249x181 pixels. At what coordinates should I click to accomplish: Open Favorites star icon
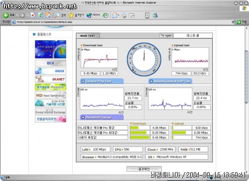pos(71,15)
